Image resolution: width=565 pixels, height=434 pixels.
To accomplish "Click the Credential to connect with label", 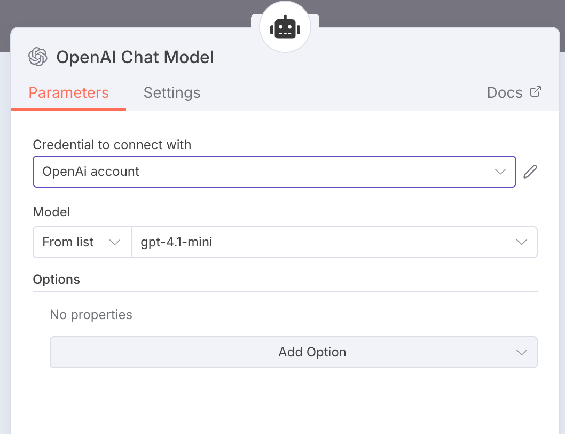I will coord(112,145).
